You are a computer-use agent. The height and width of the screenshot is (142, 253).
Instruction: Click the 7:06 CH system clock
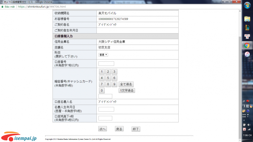[247, 135]
